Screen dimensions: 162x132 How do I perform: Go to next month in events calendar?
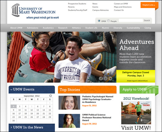[50, 96]
